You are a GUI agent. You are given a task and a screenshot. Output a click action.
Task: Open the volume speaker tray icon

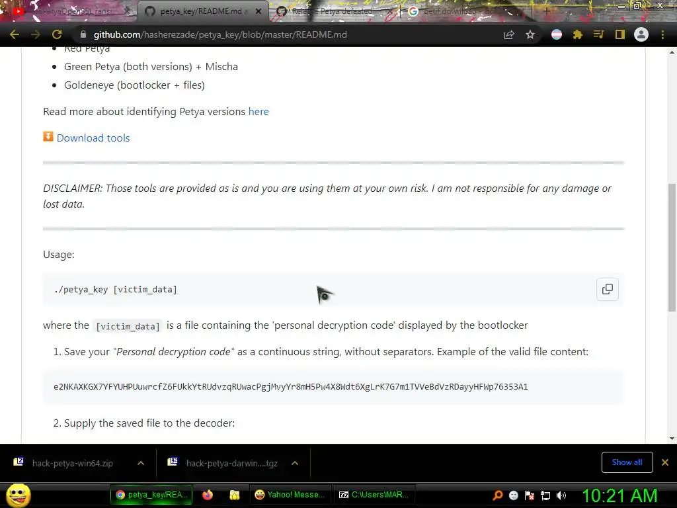561,495
